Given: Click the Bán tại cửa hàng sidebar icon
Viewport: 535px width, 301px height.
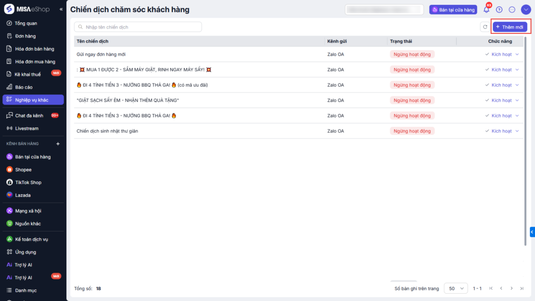Looking at the screenshot, I should tap(9, 157).
